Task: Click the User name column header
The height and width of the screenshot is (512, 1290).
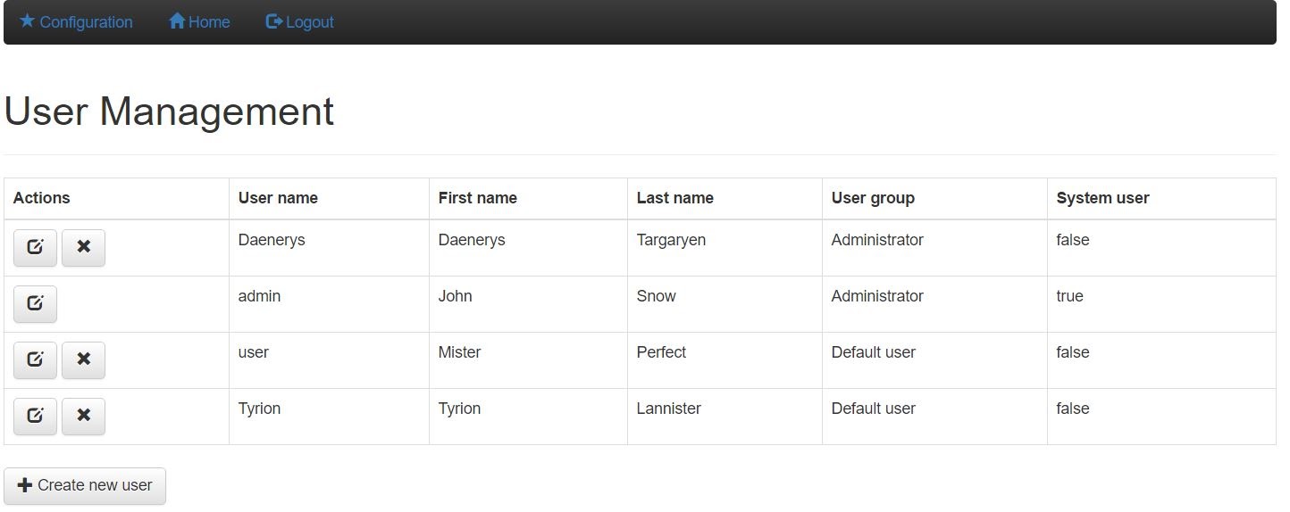Action: point(278,198)
